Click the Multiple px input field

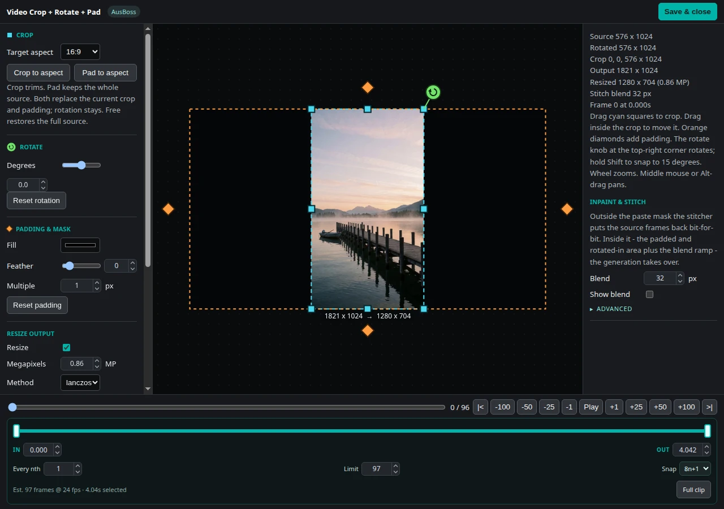click(x=81, y=286)
